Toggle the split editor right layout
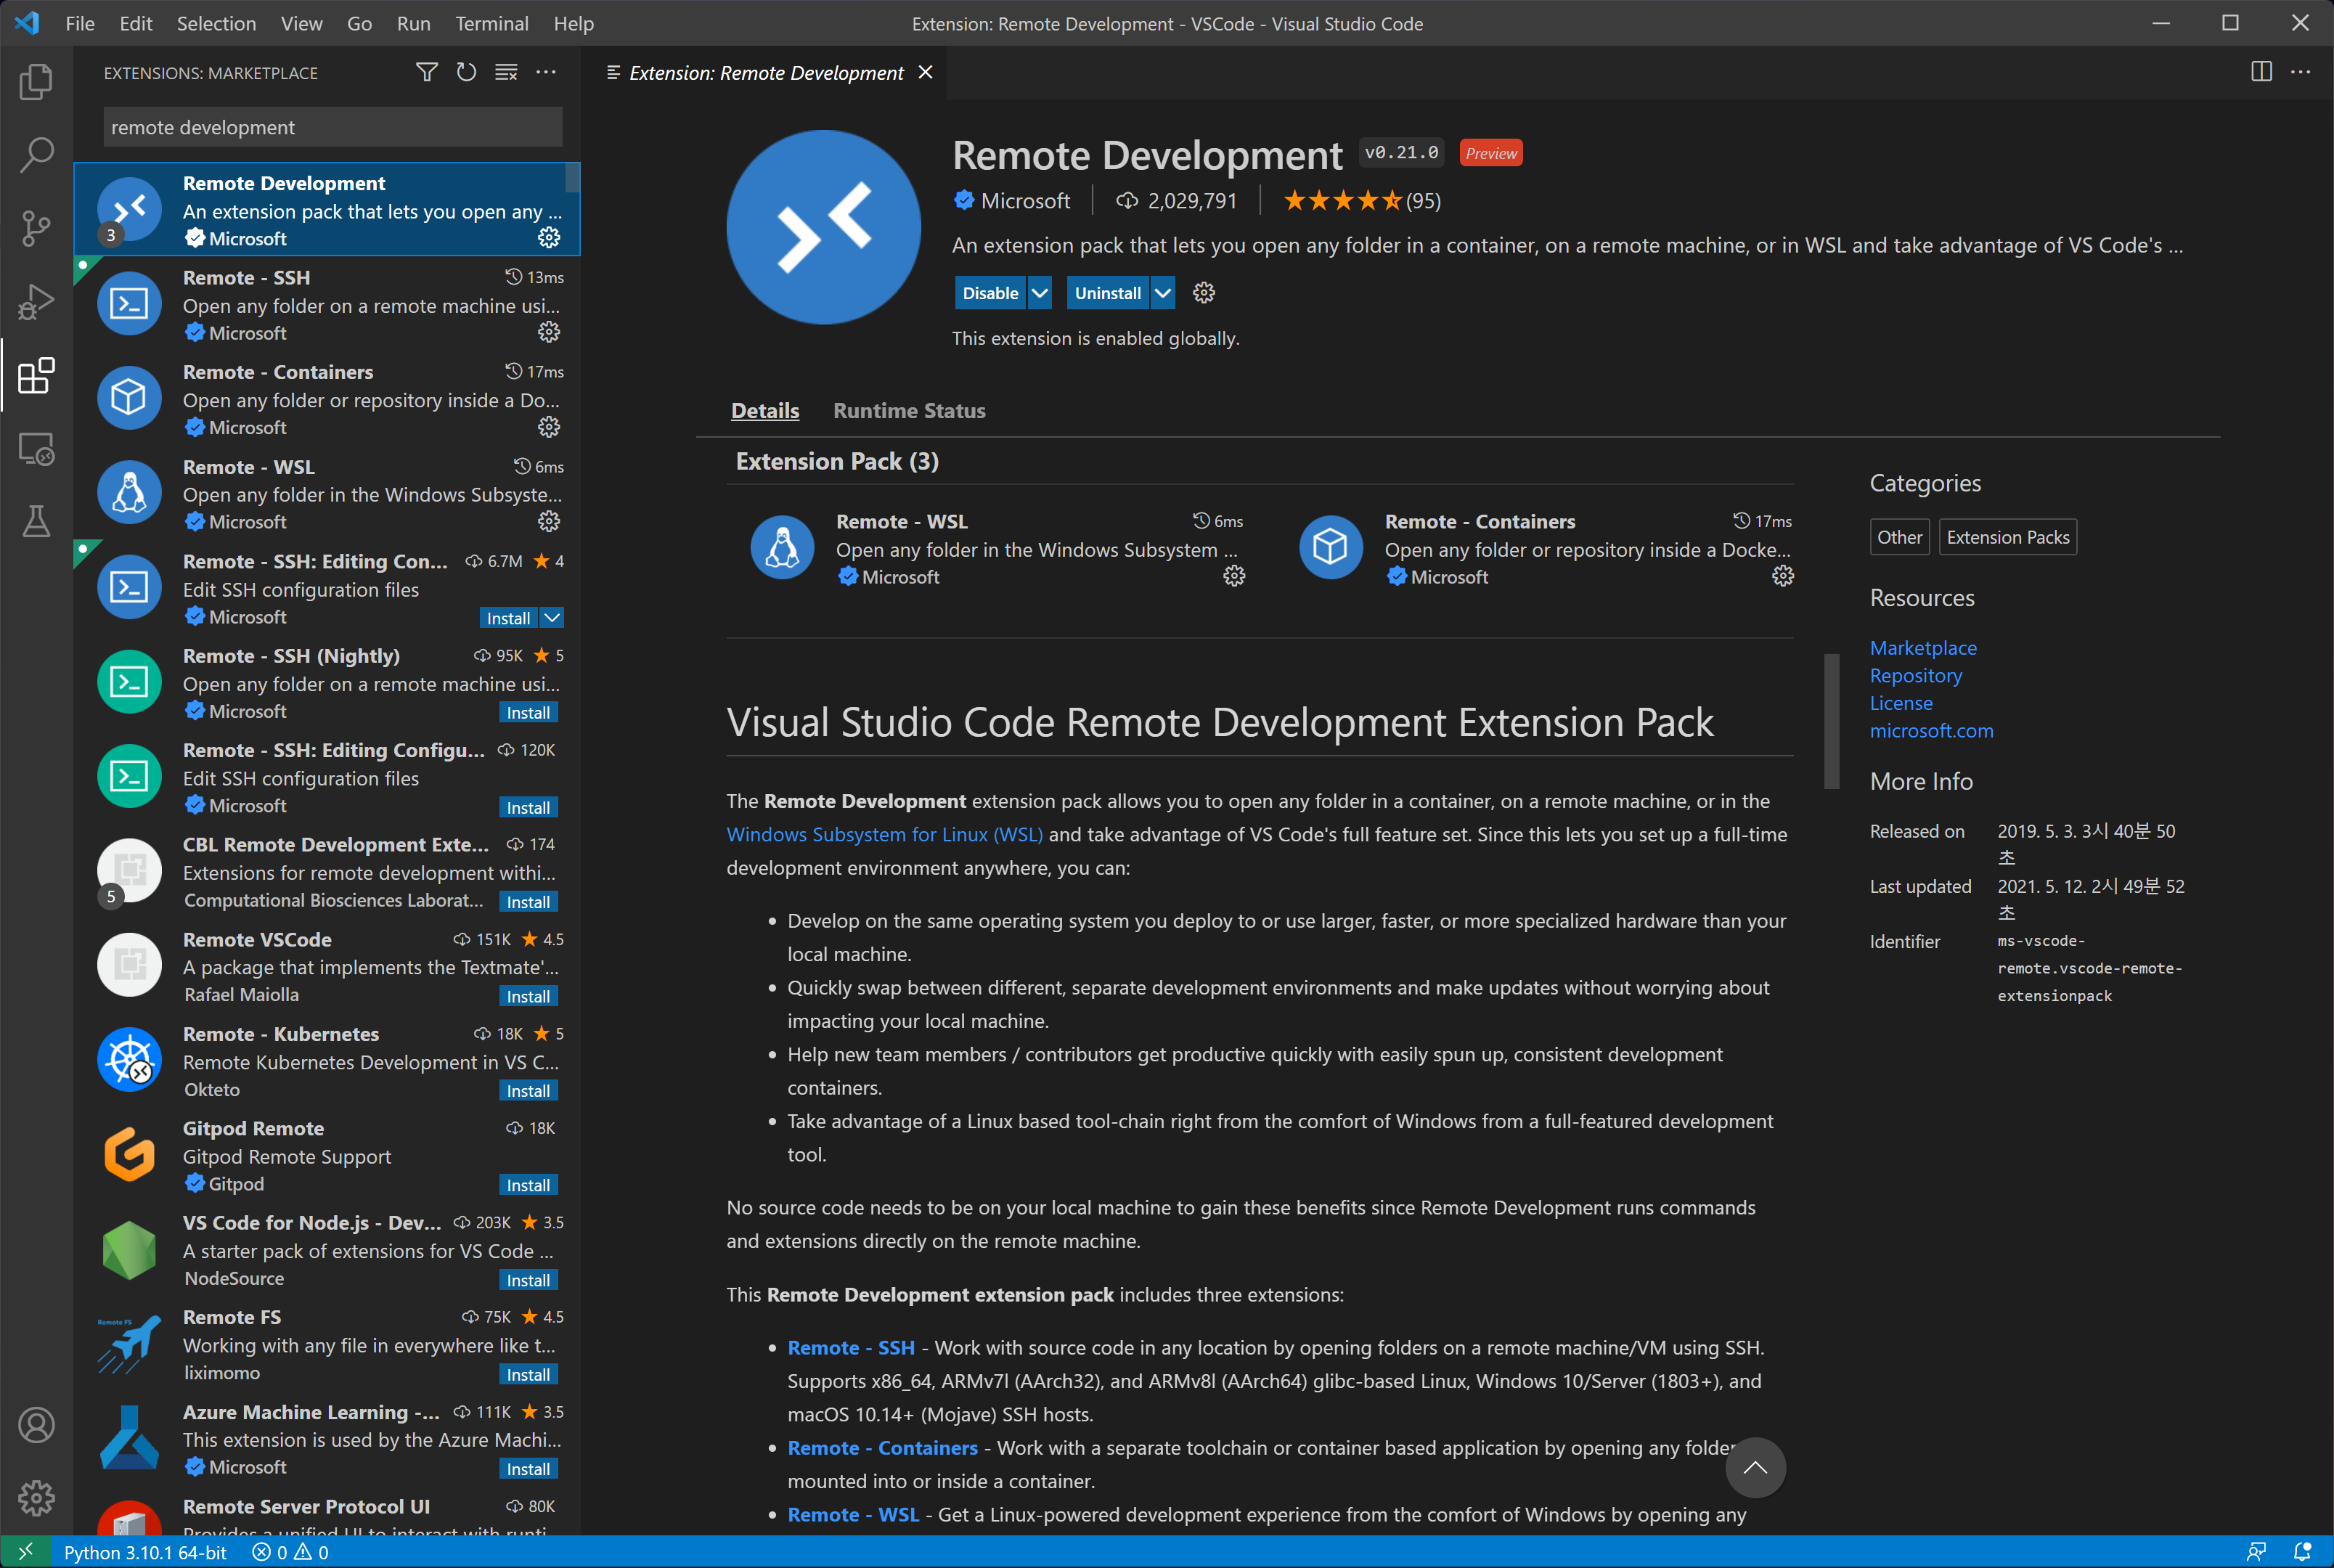Viewport: 2334px width, 1568px height. pos(2261,72)
